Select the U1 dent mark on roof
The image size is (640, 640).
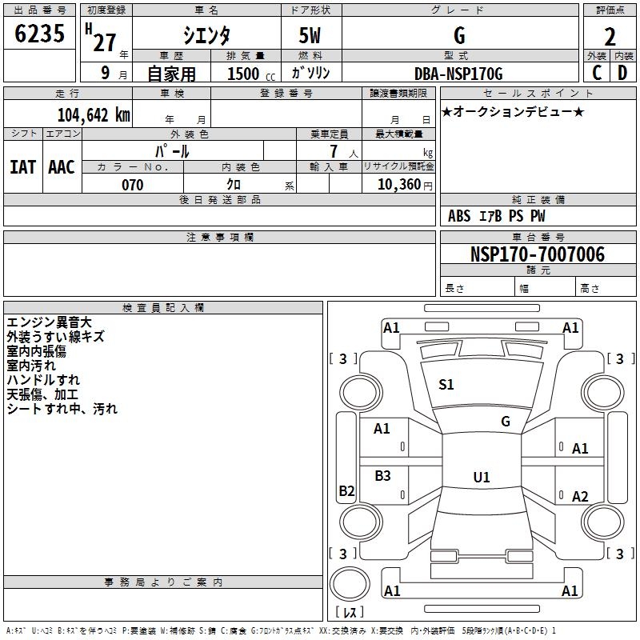point(482,477)
